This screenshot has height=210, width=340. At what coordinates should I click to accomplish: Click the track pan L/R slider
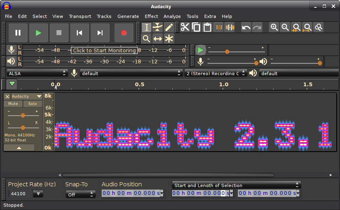tap(23, 128)
